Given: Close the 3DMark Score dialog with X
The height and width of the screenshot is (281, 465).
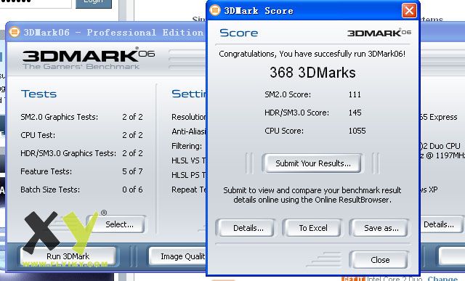Looking at the screenshot, I should pos(409,11).
